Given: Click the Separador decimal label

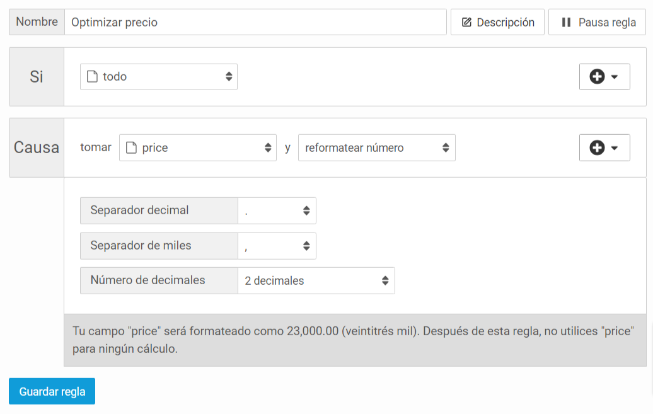Looking at the screenshot, I should [159, 210].
